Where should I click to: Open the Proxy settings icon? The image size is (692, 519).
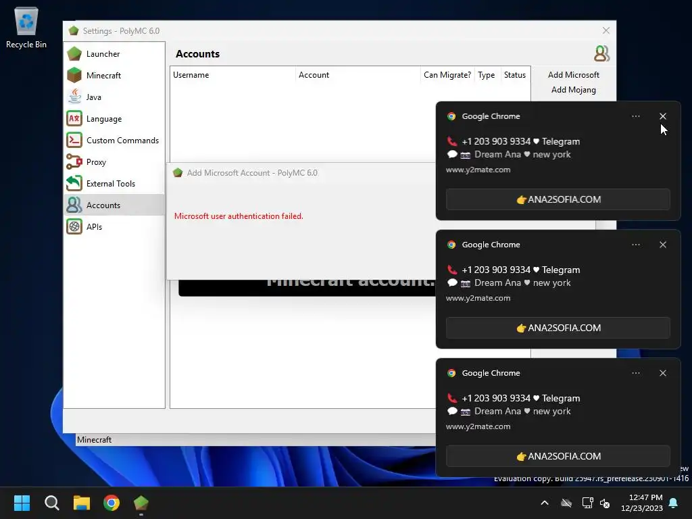coord(74,162)
